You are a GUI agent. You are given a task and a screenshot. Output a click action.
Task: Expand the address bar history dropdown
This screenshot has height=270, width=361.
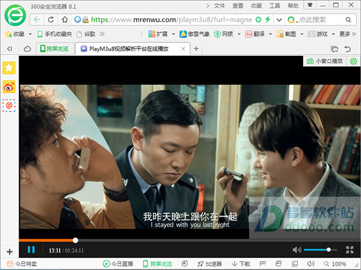[x=279, y=20]
